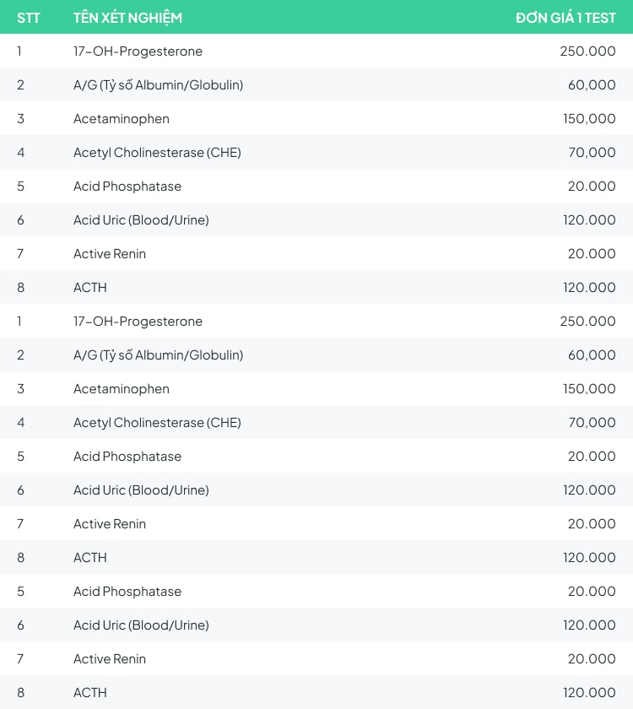The image size is (633, 709).
Task: Click the second A/G (Tỷ số Albumin/Globulin) entry
Action: (158, 355)
